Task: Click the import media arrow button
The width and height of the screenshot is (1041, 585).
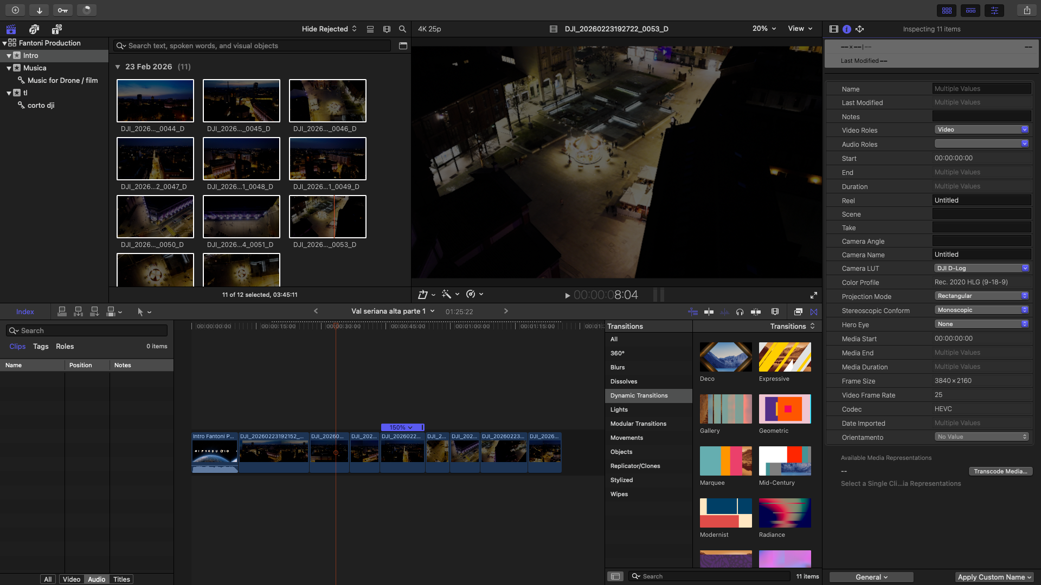Action: [39, 10]
